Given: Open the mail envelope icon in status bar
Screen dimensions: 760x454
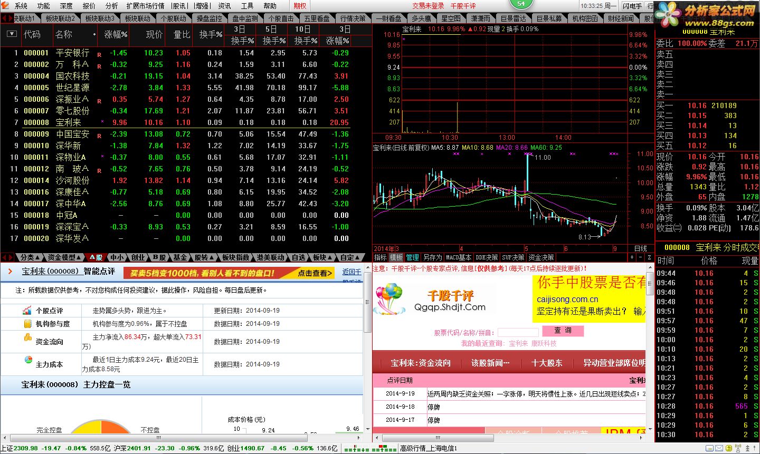Looking at the screenshot, I should [719, 448].
